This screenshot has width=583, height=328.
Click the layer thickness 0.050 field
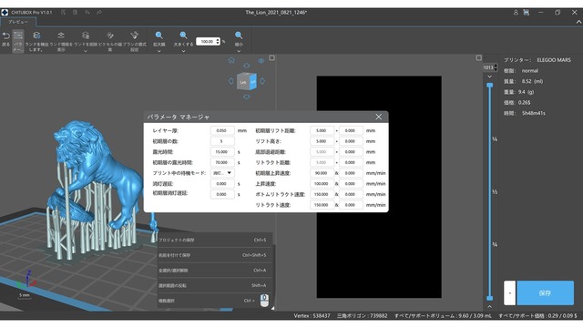pyautogui.click(x=222, y=130)
